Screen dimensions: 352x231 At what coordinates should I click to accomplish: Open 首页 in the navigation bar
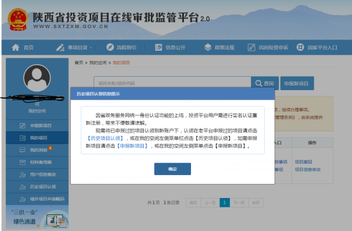(x=29, y=48)
